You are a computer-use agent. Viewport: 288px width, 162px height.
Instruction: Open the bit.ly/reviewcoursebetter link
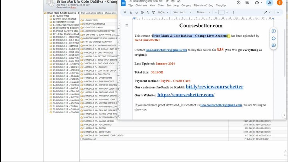coord(214,86)
